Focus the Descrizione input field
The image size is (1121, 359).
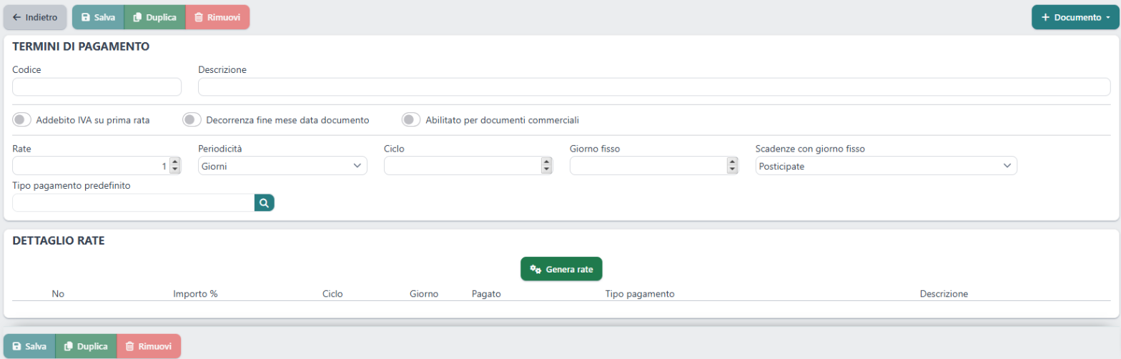[654, 87]
